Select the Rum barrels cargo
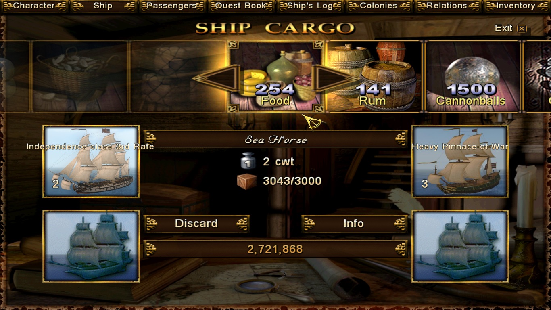Image resolution: width=551 pixels, height=310 pixels. (x=374, y=76)
